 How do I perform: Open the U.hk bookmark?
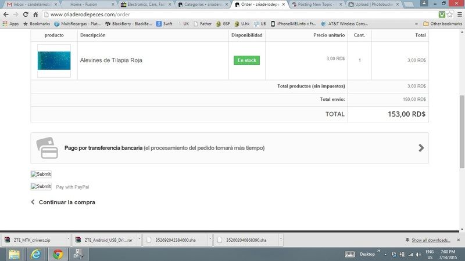click(242, 24)
